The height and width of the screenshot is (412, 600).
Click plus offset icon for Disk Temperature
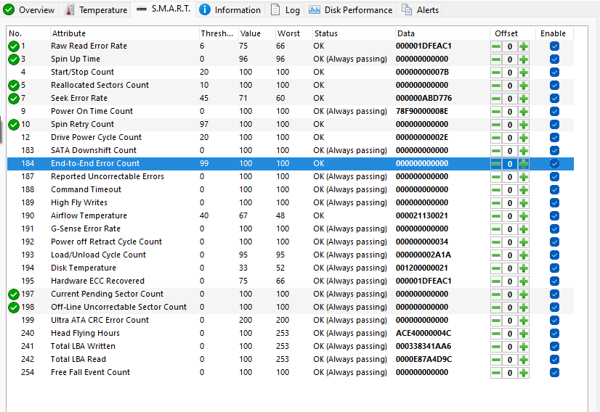click(x=523, y=268)
